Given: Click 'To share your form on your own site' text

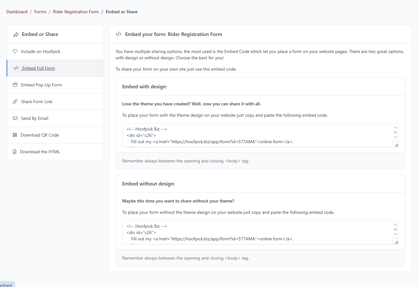Looking at the screenshot, I should [x=176, y=69].
